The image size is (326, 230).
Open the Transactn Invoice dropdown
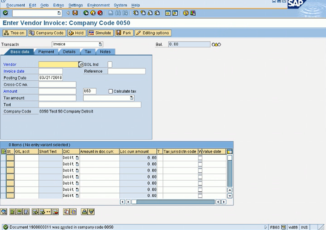tap(100, 44)
